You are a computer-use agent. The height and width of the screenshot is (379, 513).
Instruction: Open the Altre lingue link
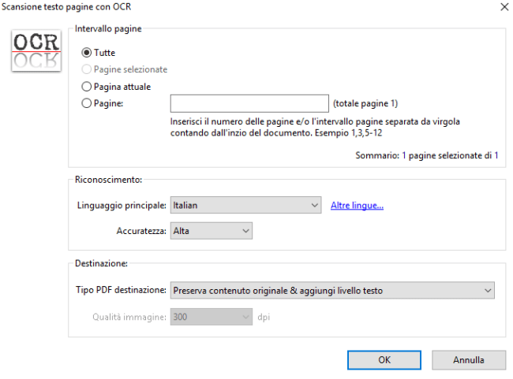pyautogui.click(x=357, y=206)
